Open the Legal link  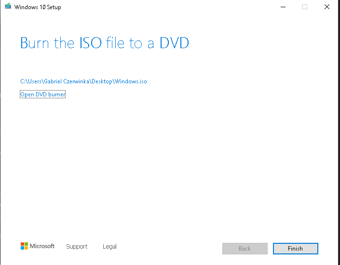coord(109,247)
